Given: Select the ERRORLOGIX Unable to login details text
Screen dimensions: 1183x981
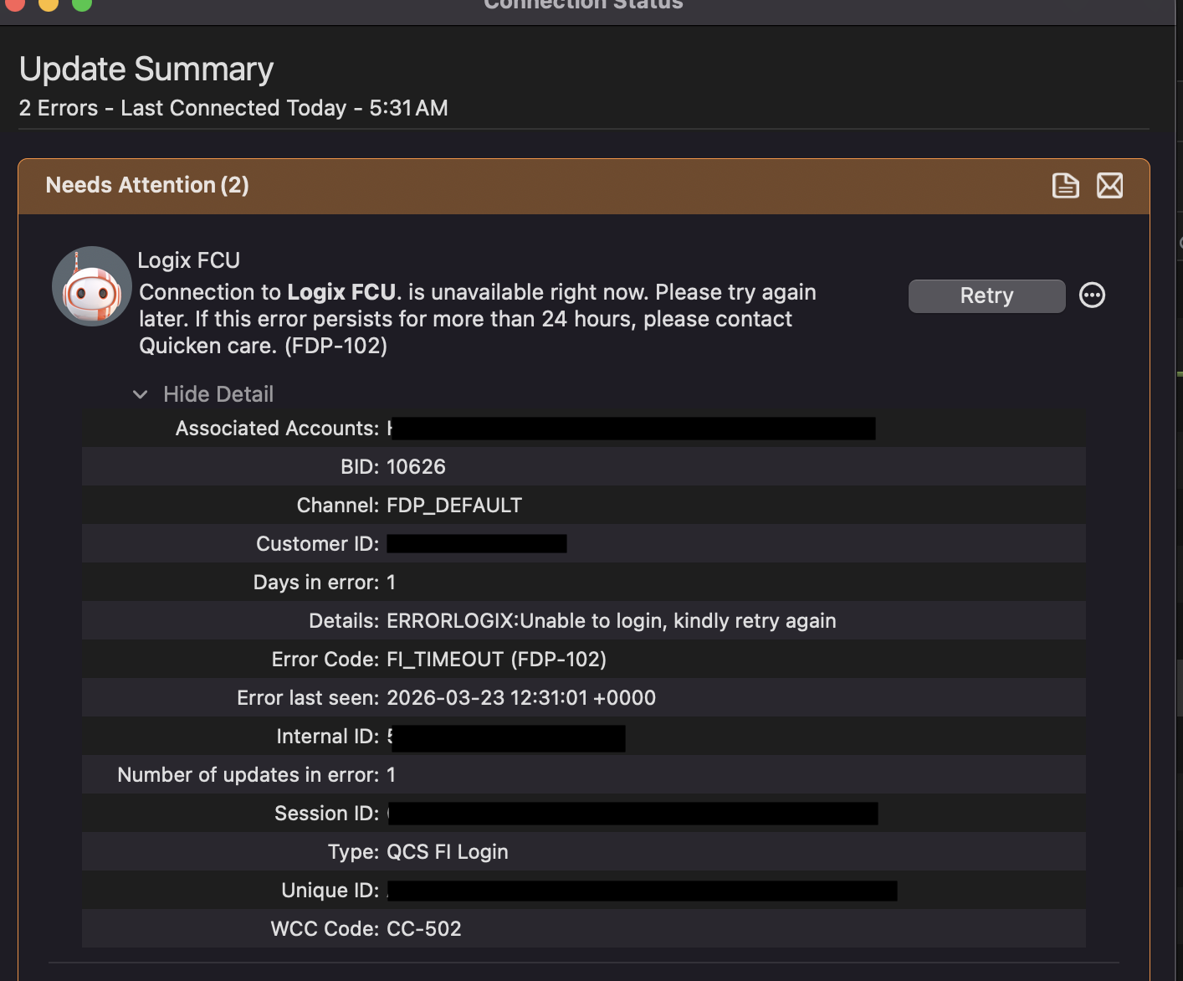Looking at the screenshot, I should coord(612,621).
